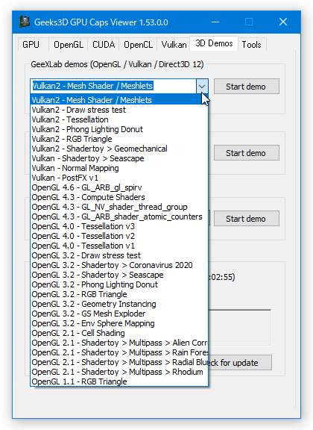Open the Vulkan tab
This screenshot has height=430, width=313.
pyautogui.click(x=174, y=45)
